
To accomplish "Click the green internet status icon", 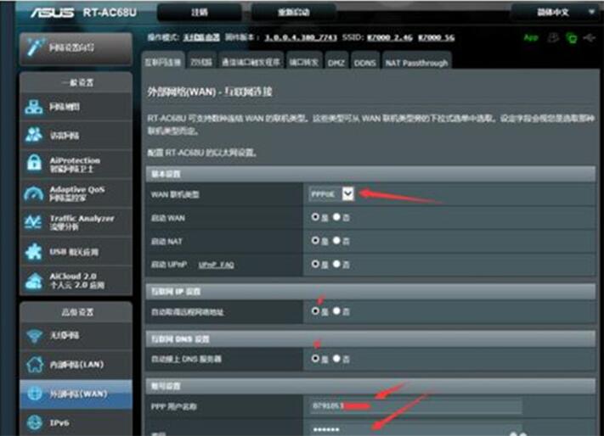I will (572, 37).
